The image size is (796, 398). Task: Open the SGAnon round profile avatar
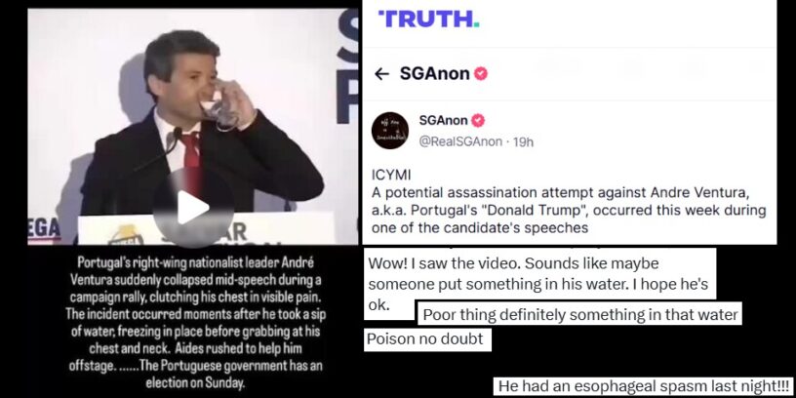(x=390, y=131)
